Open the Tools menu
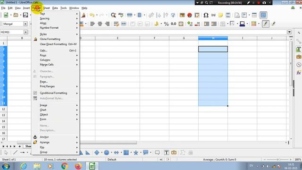The image size is (302, 170). pos(63,8)
